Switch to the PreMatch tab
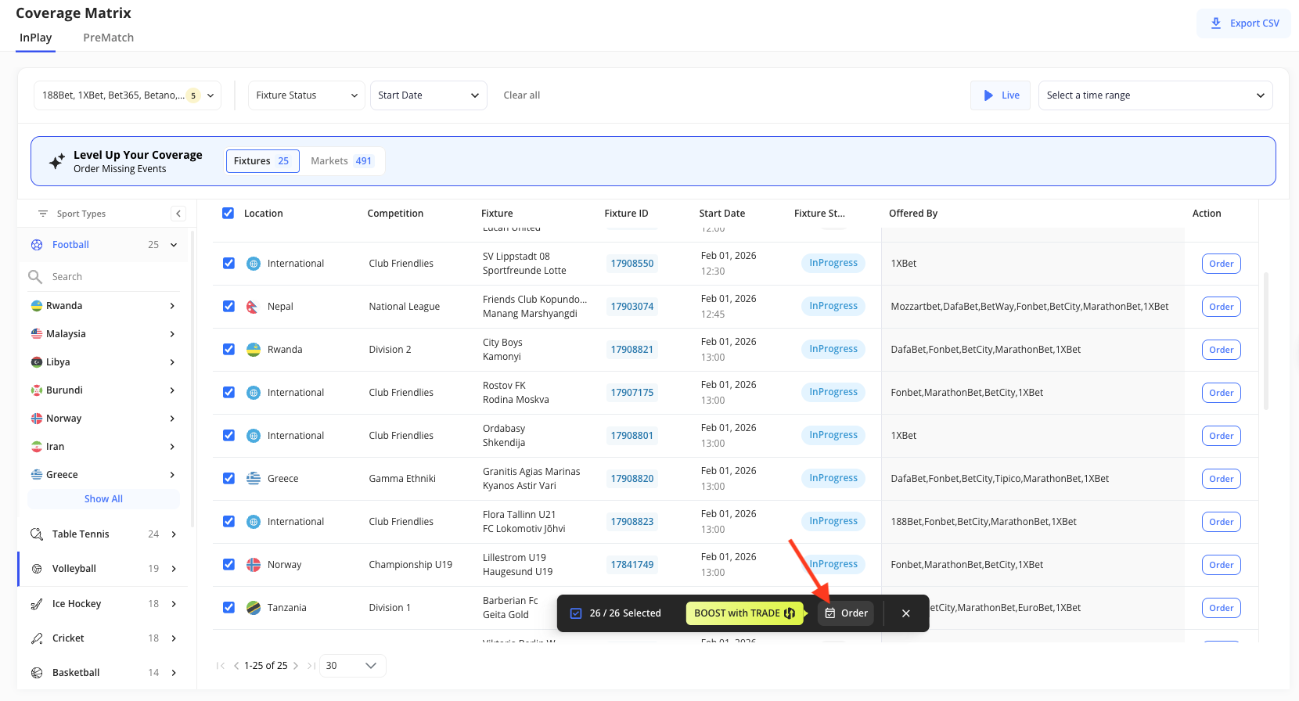The width and height of the screenshot is (1299, 701). coord(108,38)
